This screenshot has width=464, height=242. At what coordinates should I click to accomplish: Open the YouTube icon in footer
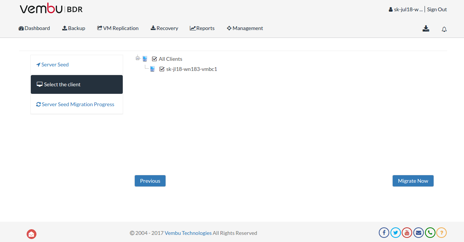click(x=407, y=233)
